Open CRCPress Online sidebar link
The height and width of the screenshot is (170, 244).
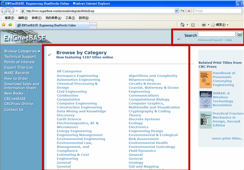19,104
